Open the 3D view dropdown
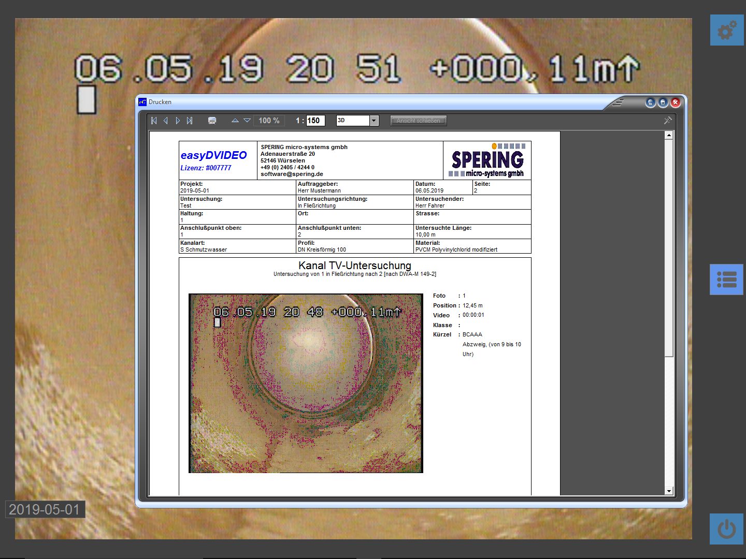The height and width of the screenshot is (559, 746). pyautogui.click(x=374, y=121)
